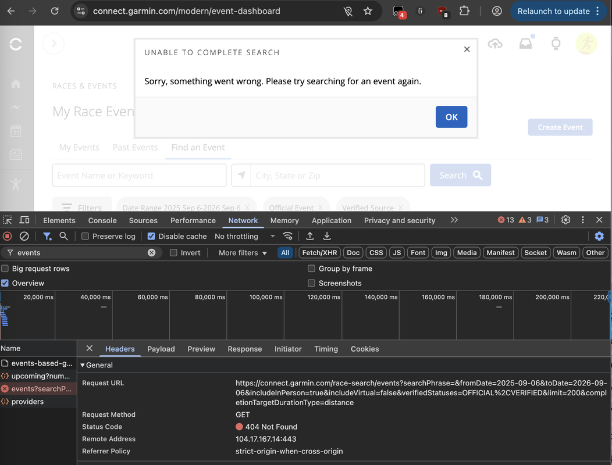Image resolution: width=612 pixels, height=465 pixels.
Task: Switch to the Console tab in DevTools
Action: click(x=102, y=220)
